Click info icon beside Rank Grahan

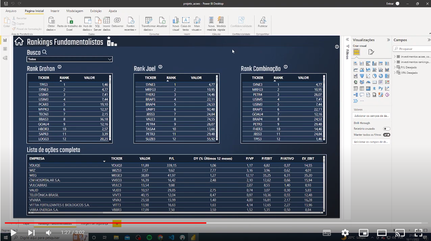click(59, 67)
